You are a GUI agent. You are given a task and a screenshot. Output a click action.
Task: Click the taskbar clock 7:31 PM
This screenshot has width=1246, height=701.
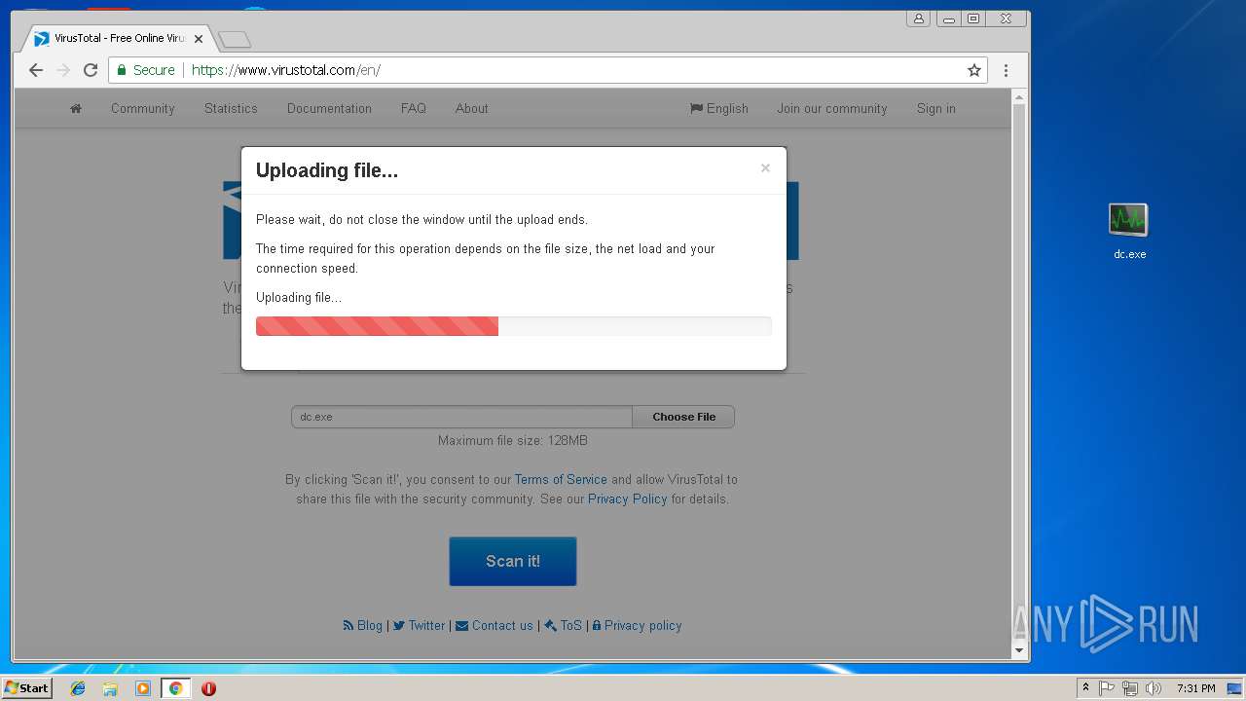point(1195,688)
